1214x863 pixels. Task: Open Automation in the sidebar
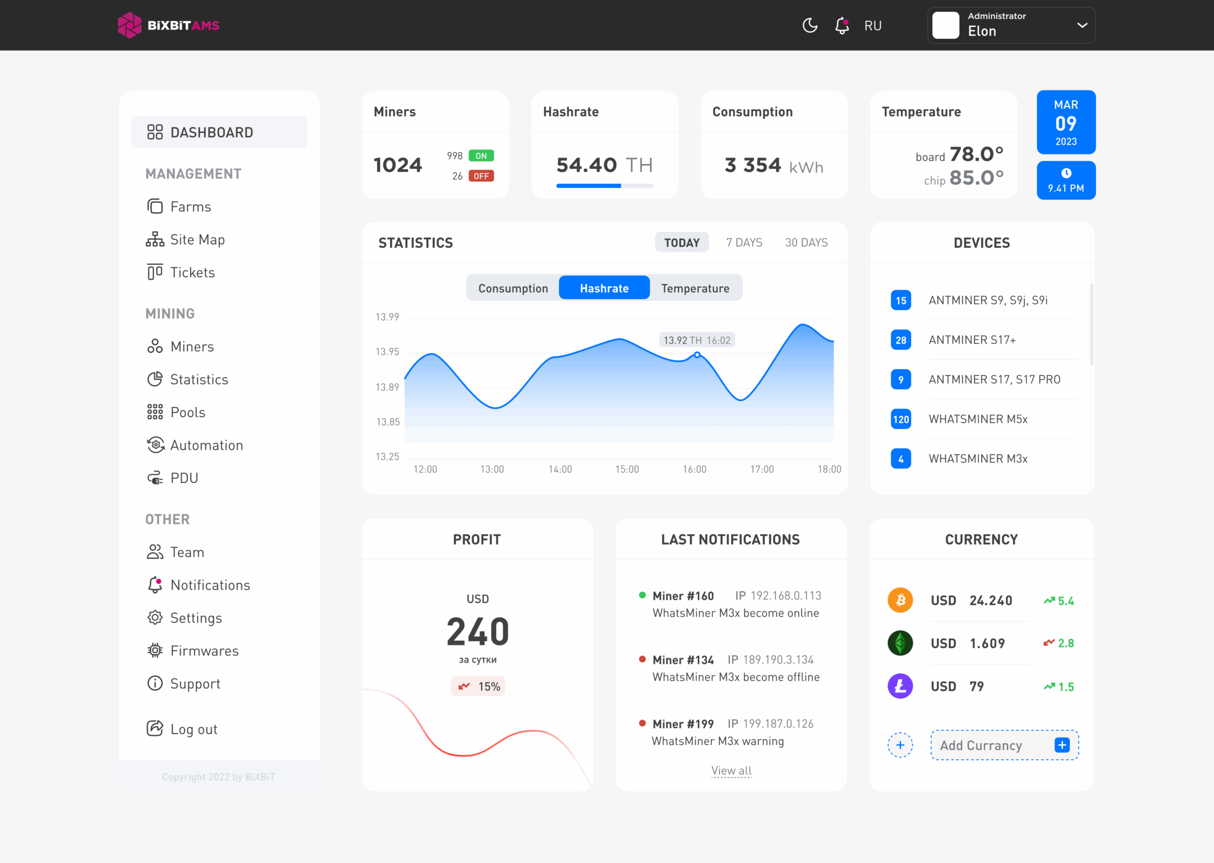tap(206, 445)
